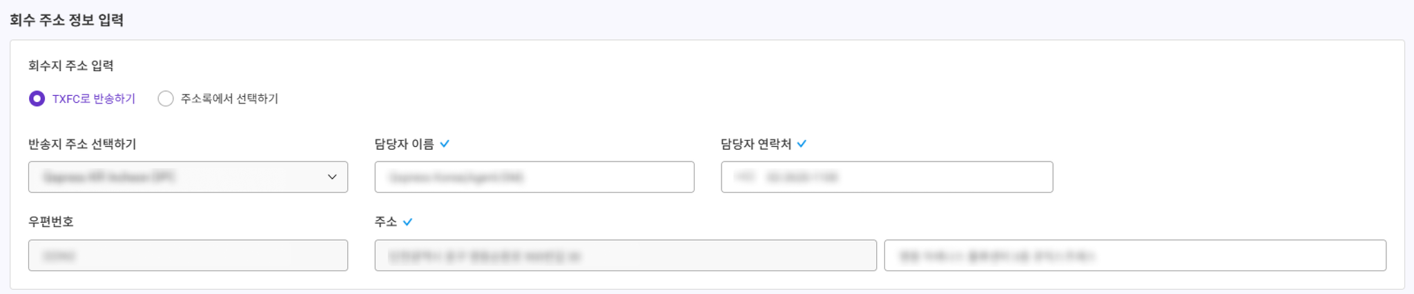
Task: Click the blue checkmark beside 주소
Action: click(407, 222)
